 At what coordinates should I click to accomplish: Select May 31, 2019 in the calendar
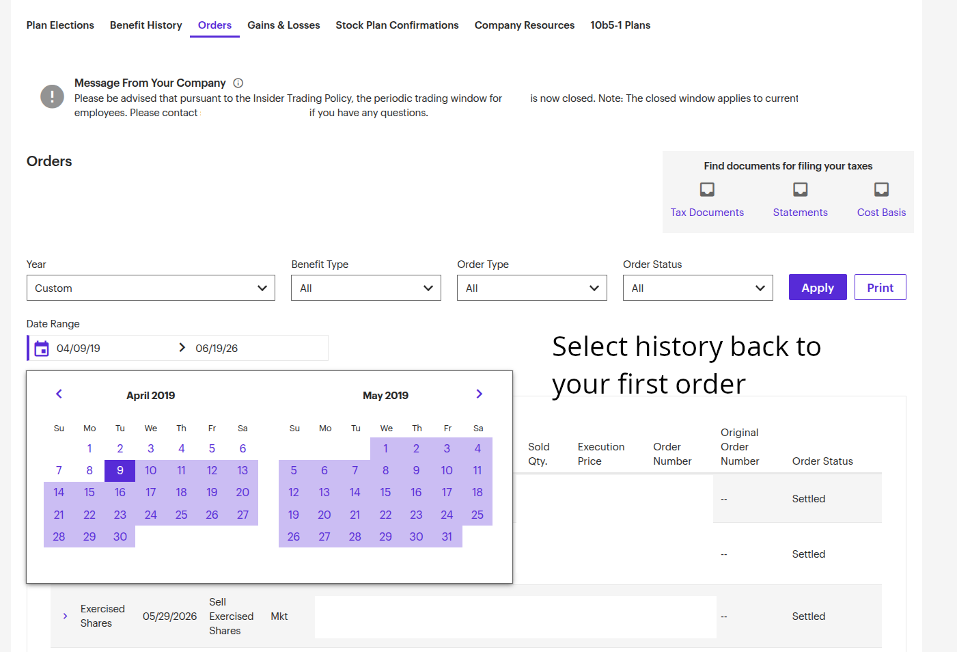tap(447, 536)
